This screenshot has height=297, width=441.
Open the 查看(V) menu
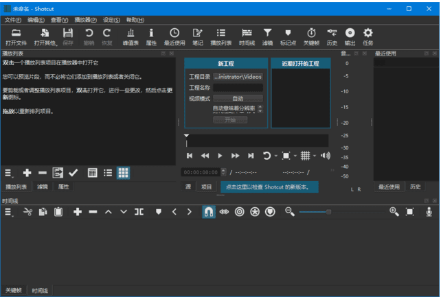point(59,20)
